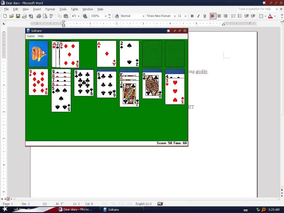The width and height of the screenshot is (284, 213).
Task: Save the document with the floppy icon
Action: [x=18, y=16]
